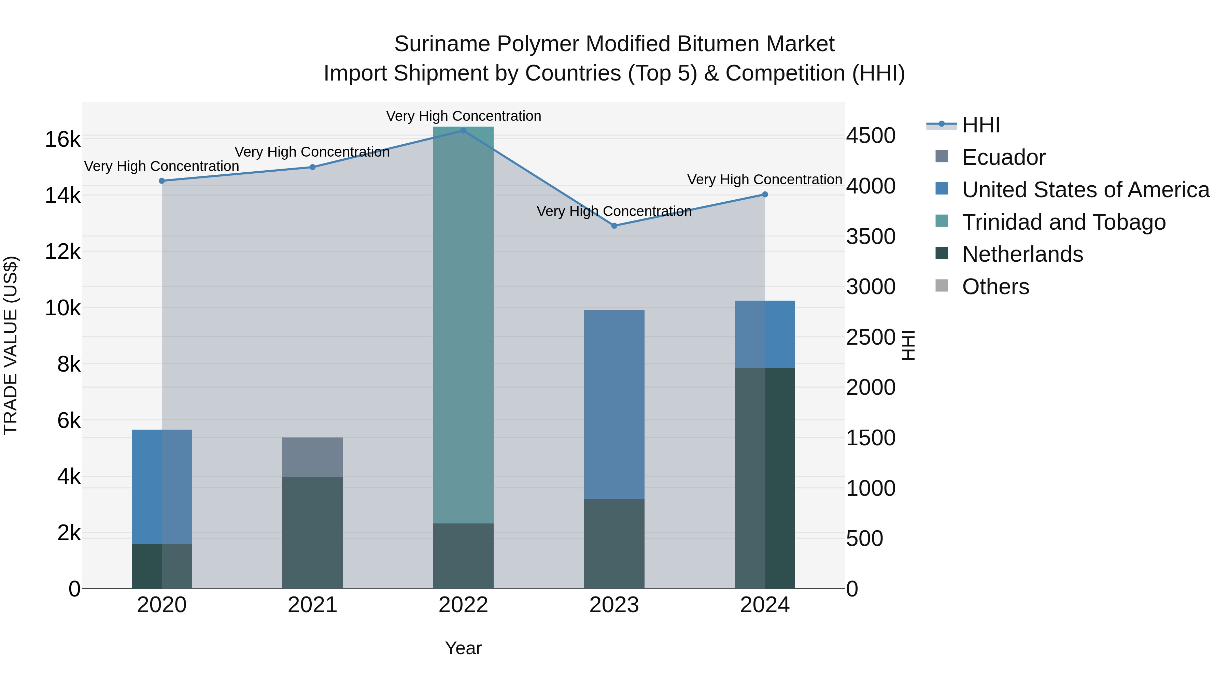The height and width of the screenshot is (691, 1229).
Task: Click Very High Concentration annotation above 2023
Action: coord(614,211)
